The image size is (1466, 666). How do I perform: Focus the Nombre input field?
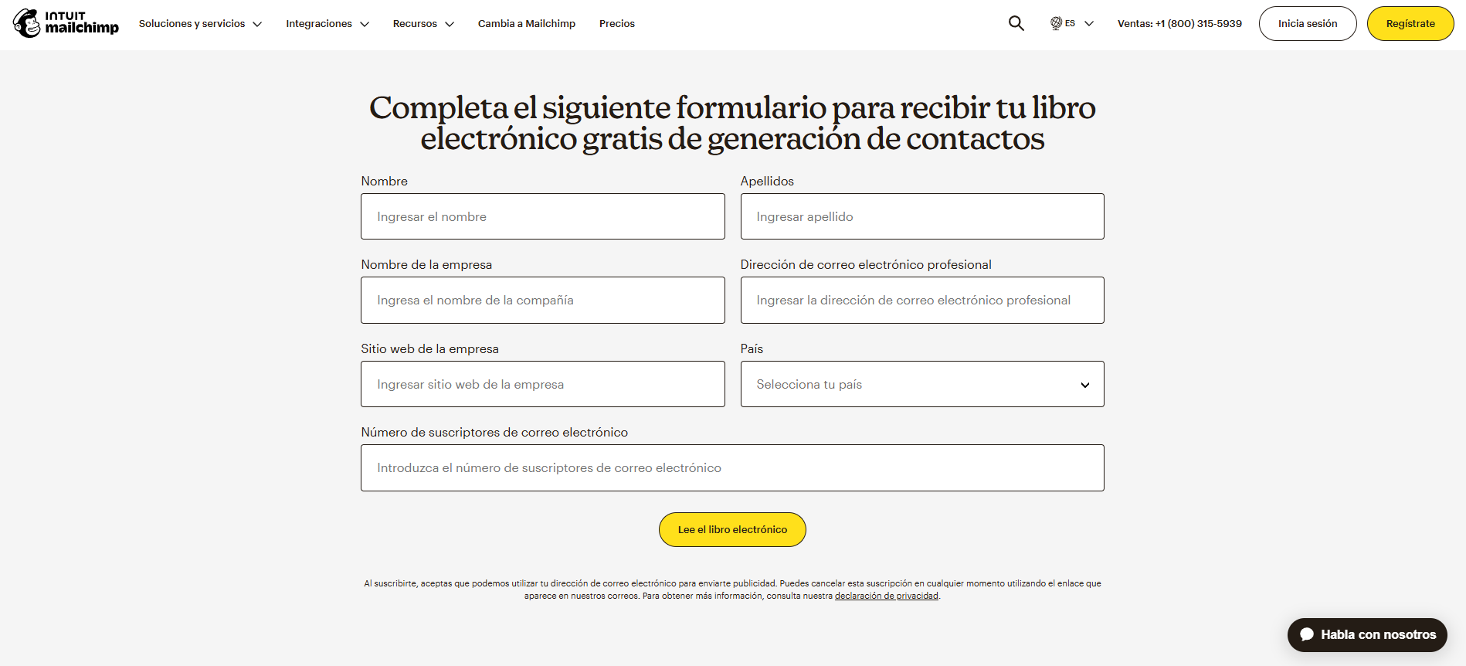click(x=543, y=216)
